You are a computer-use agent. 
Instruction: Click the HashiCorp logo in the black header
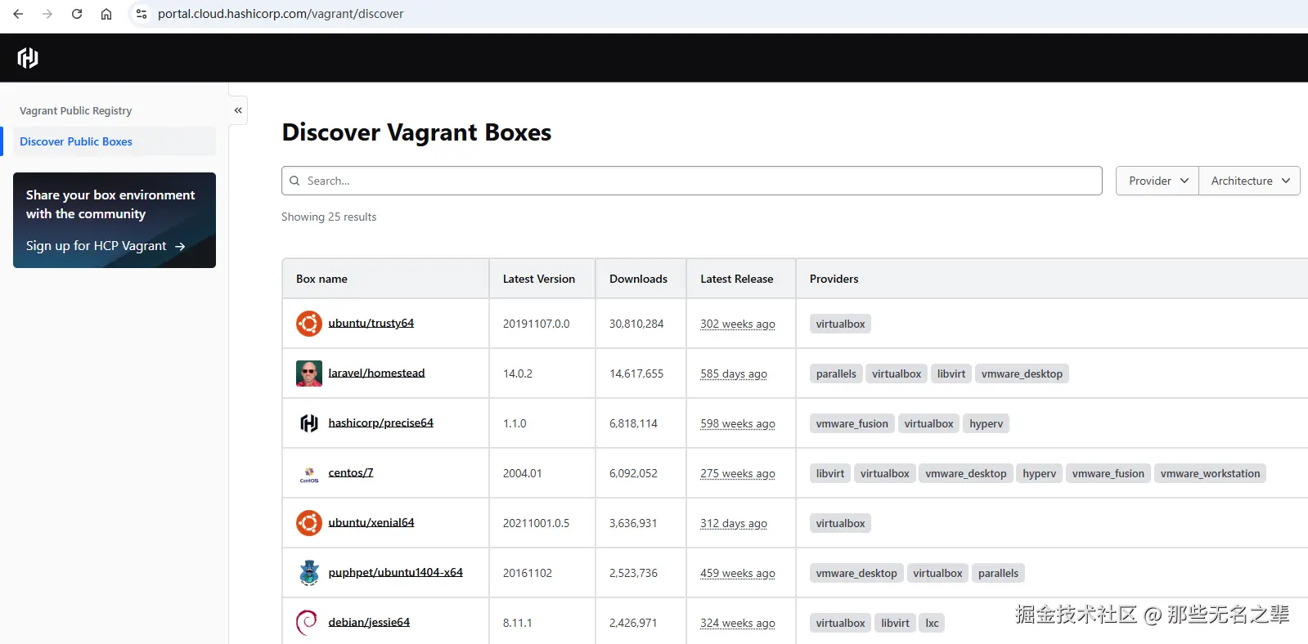(28, 57)
